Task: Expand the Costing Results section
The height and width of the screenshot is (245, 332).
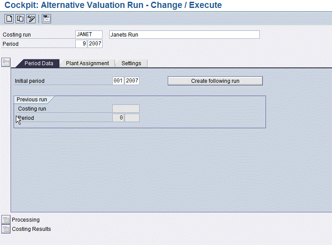Action: coord(6,229)
